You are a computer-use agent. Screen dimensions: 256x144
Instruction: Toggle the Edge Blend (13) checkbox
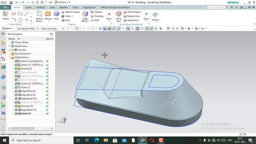16,110
